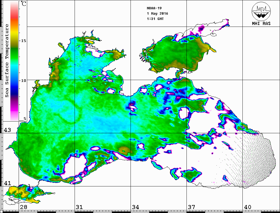
Task: Select the MHI RAS text label
Action: coord(261,23)
